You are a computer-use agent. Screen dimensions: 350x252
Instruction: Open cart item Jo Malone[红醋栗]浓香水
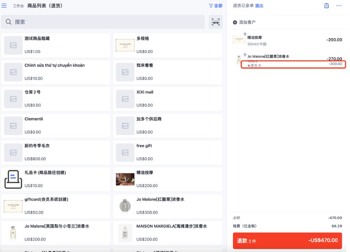pyautogui.click(x=287, y=60)
